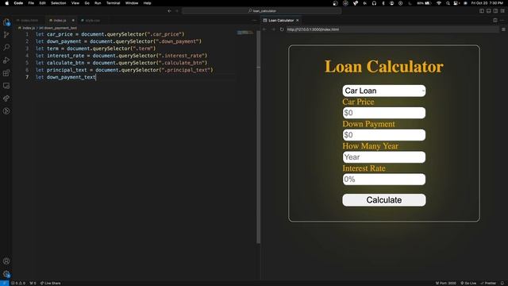Screen dimensions: 508x286
Task: Click the Port 3000 status item
Action: coord(446,283)
